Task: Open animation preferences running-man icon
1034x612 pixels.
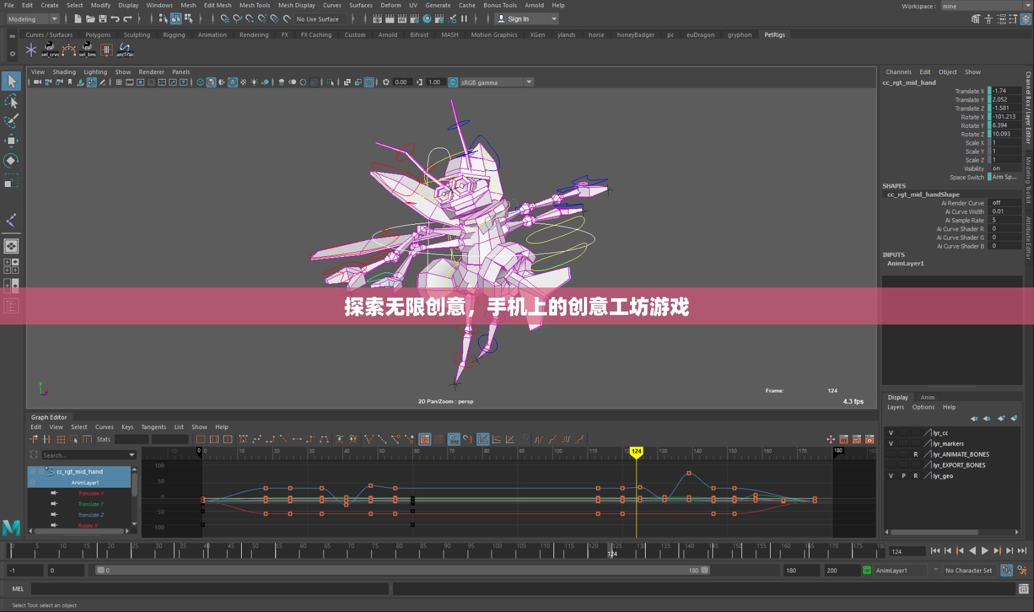Action: click(1022, 570)
